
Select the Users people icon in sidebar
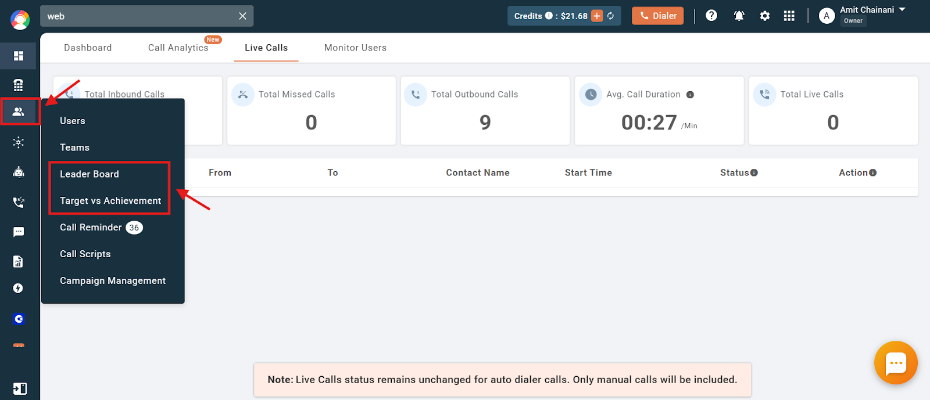(x=19, y=111)
